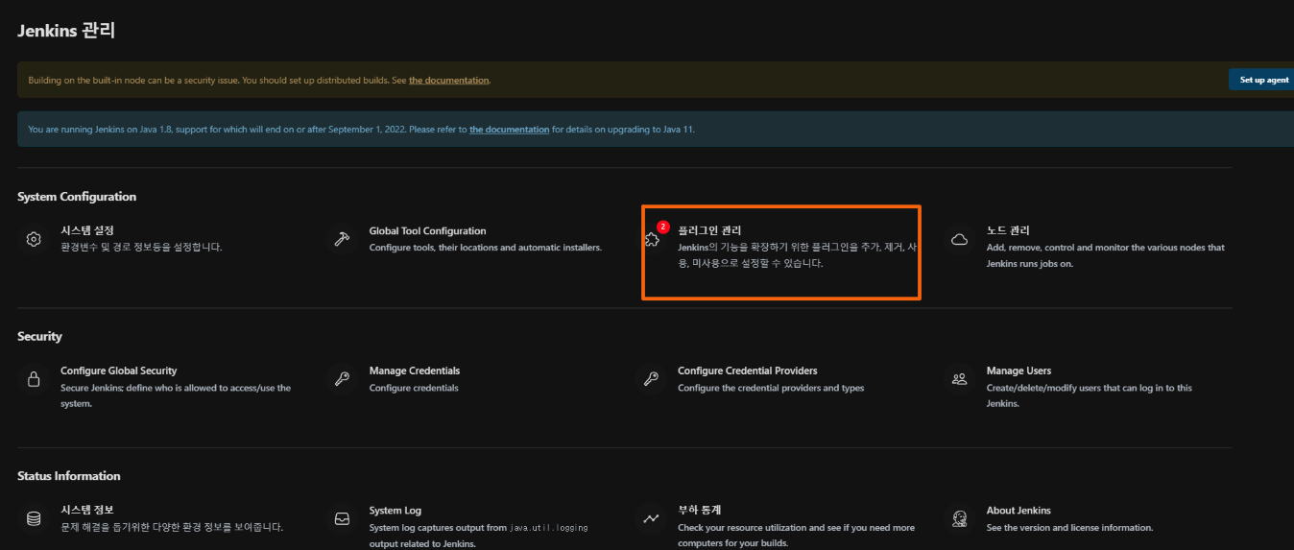Click description beginning 'Create/delete/modify users'

(x=1090, y=395)
